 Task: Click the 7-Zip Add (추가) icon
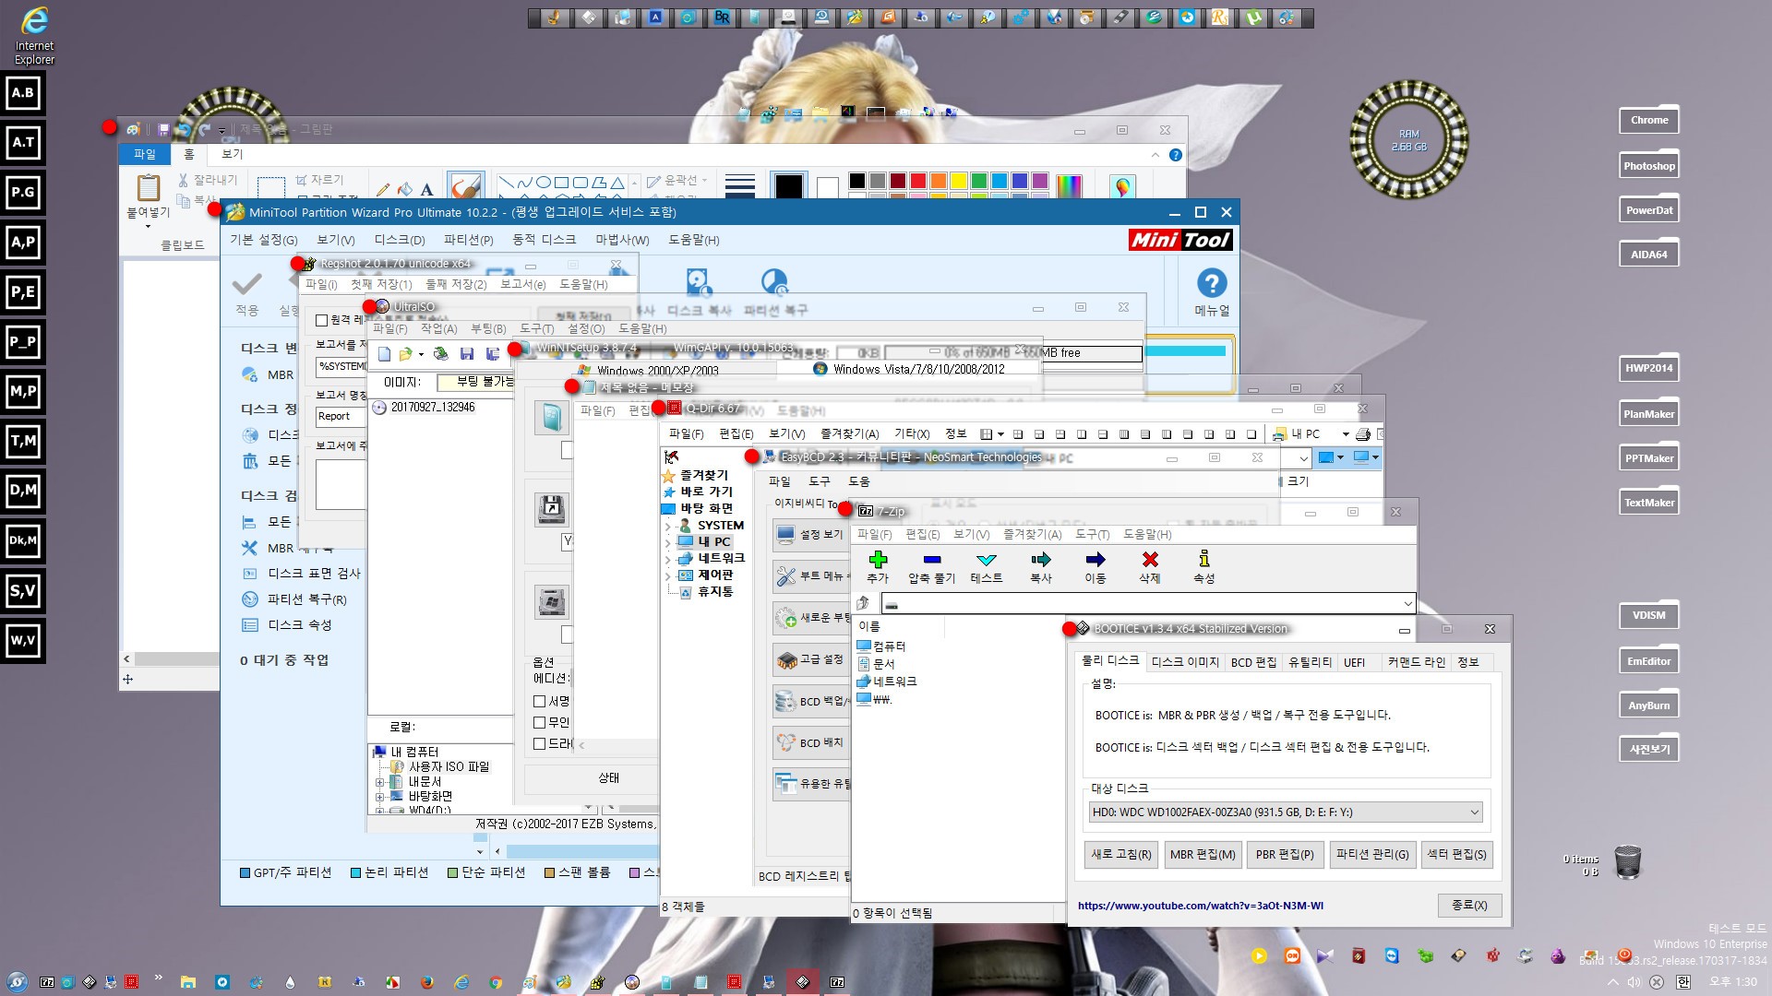tap(878, 559)
